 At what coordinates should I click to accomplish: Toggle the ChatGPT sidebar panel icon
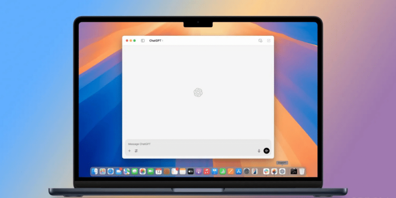(x=143, y=41)
